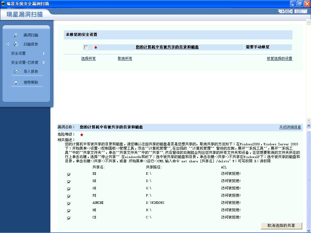The width and height of the screenshot is (311, 233).
Task: Click the red star in the unfixed settings row
Action: (96, 47)
